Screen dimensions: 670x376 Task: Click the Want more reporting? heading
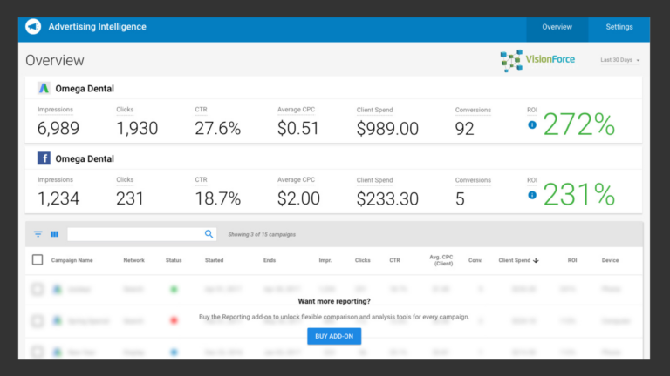(334, 301)
